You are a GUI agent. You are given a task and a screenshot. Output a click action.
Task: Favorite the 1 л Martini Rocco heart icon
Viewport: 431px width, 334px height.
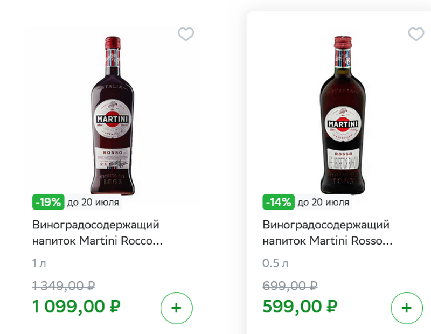[186, 34]
